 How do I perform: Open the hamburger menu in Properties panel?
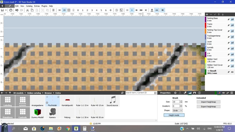tap(232, 93)
